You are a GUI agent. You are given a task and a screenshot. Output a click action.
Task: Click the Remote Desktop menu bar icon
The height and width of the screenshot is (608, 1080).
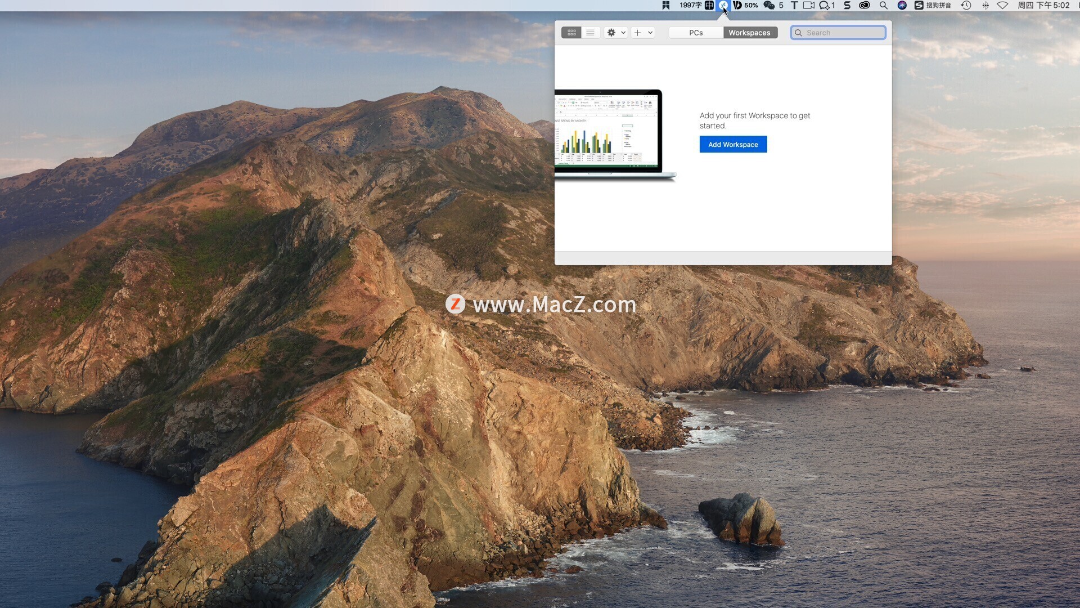723,5
